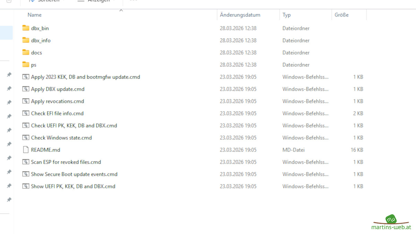Select Show UEFI PK, KEK, DB and DBX.cmd
The image size is (416, 234).
73,186
